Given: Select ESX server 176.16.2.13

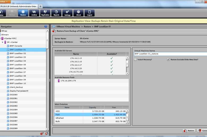Looking at the screenshot, I should tap(76, 58).
